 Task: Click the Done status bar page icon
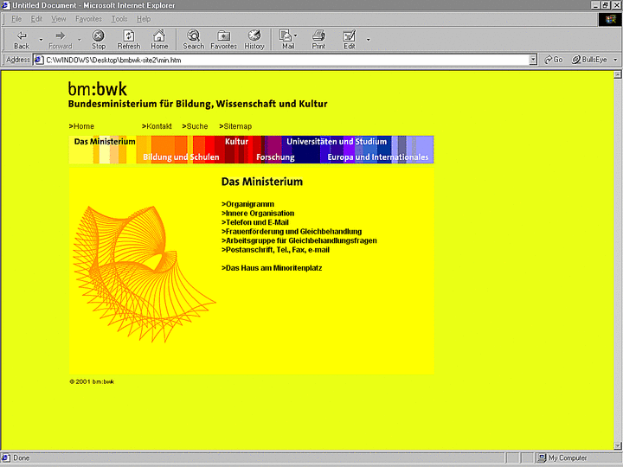pyautogui.click(x=5, y=457)
